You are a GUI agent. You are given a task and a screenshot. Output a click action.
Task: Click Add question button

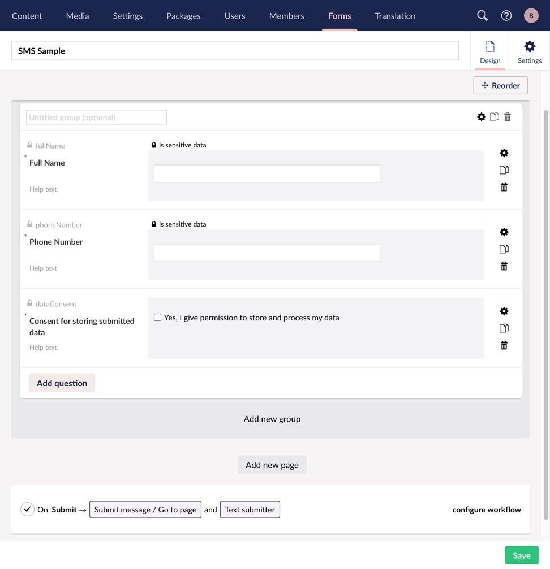pos(62,383)
